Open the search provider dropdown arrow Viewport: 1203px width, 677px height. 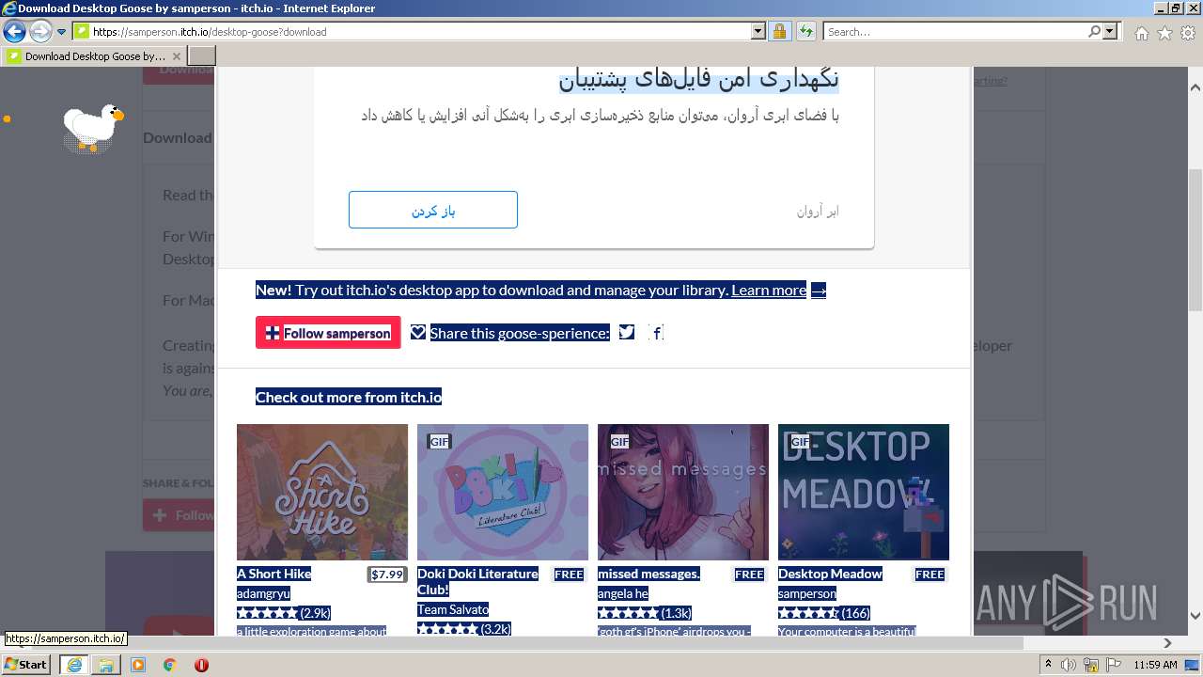click(1110, 32)
